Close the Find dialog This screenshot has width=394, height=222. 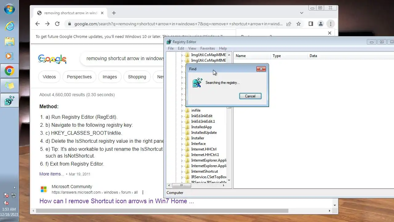261,69
